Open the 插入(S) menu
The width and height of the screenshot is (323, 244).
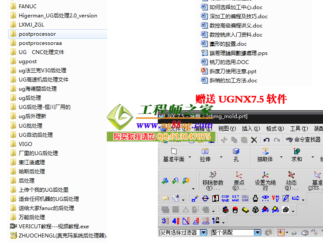point(251,129)
